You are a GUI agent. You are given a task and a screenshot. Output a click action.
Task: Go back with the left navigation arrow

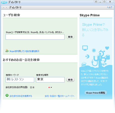3,7
